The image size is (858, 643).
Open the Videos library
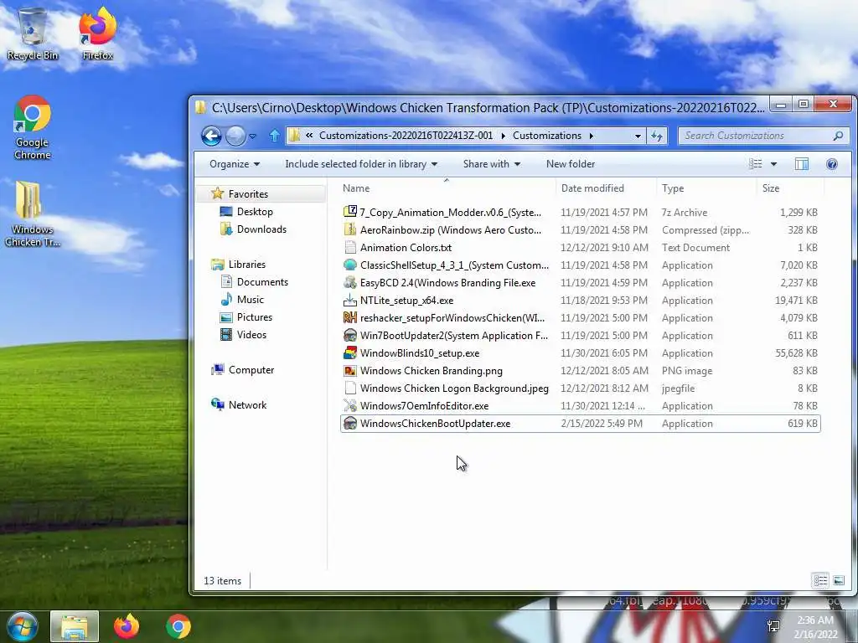click(251, 335)
